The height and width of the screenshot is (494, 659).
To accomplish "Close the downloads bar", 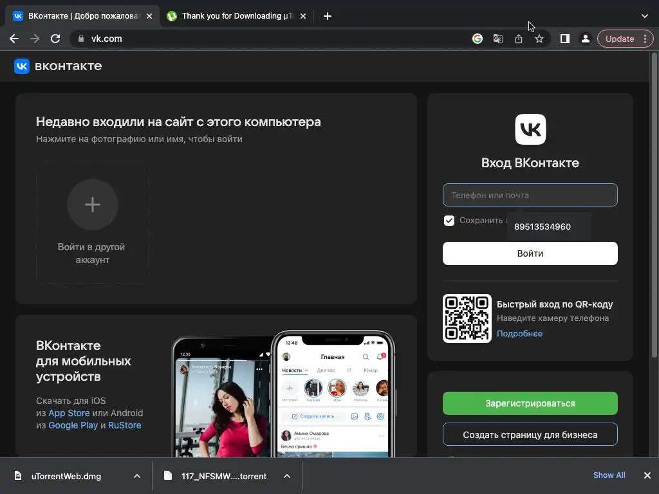I will pos(647,475).
